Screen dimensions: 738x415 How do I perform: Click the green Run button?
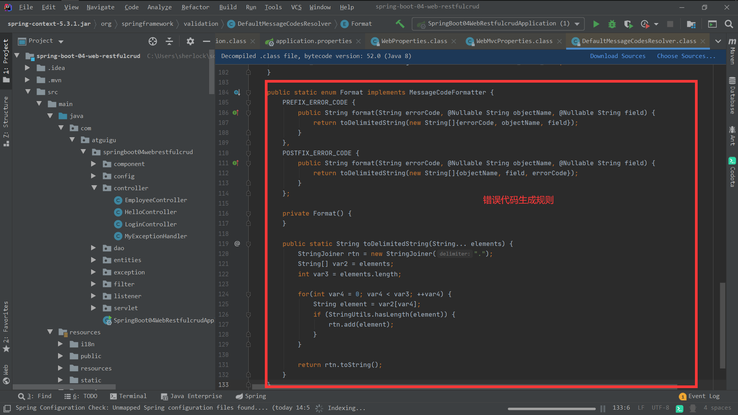(x=596, y=24)
